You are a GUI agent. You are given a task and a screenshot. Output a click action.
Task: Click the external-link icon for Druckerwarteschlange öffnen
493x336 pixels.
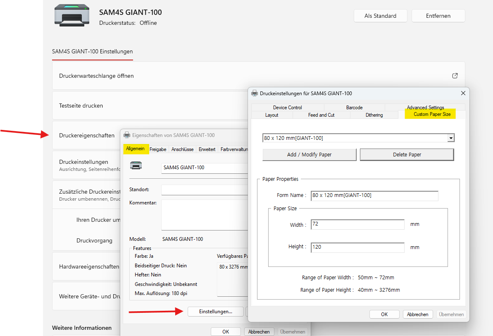(x=455, y=76)
